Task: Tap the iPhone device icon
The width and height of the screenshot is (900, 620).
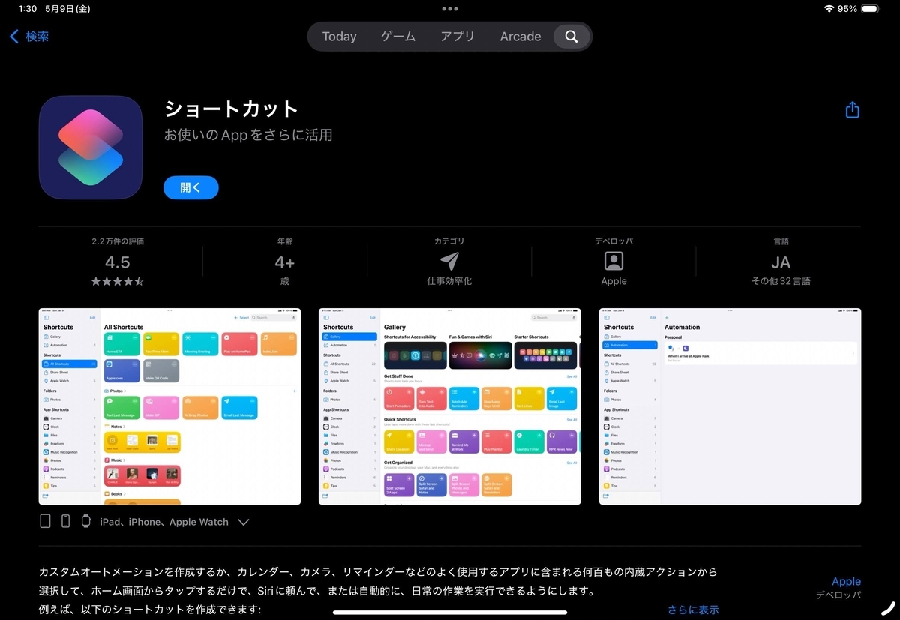Action: click(65, 521)
